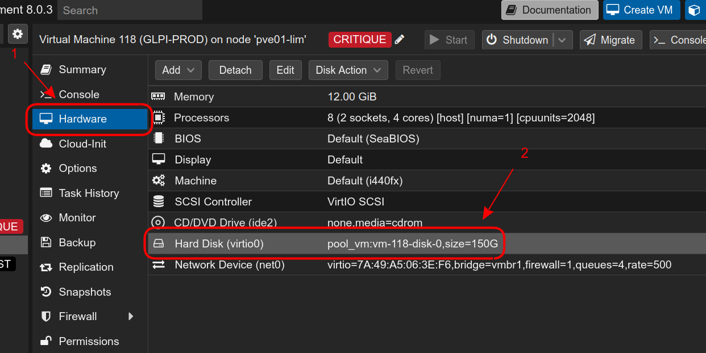Click the Create VM button
Screen dimensions: 706x353
click(641, 10)
